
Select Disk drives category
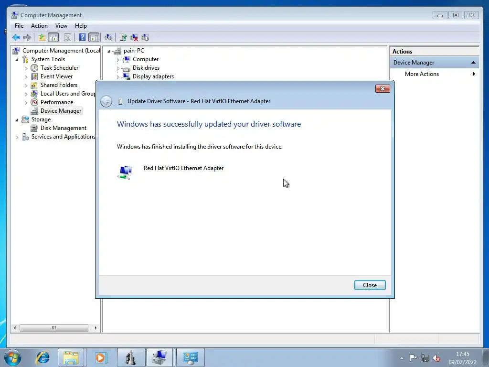146,68
